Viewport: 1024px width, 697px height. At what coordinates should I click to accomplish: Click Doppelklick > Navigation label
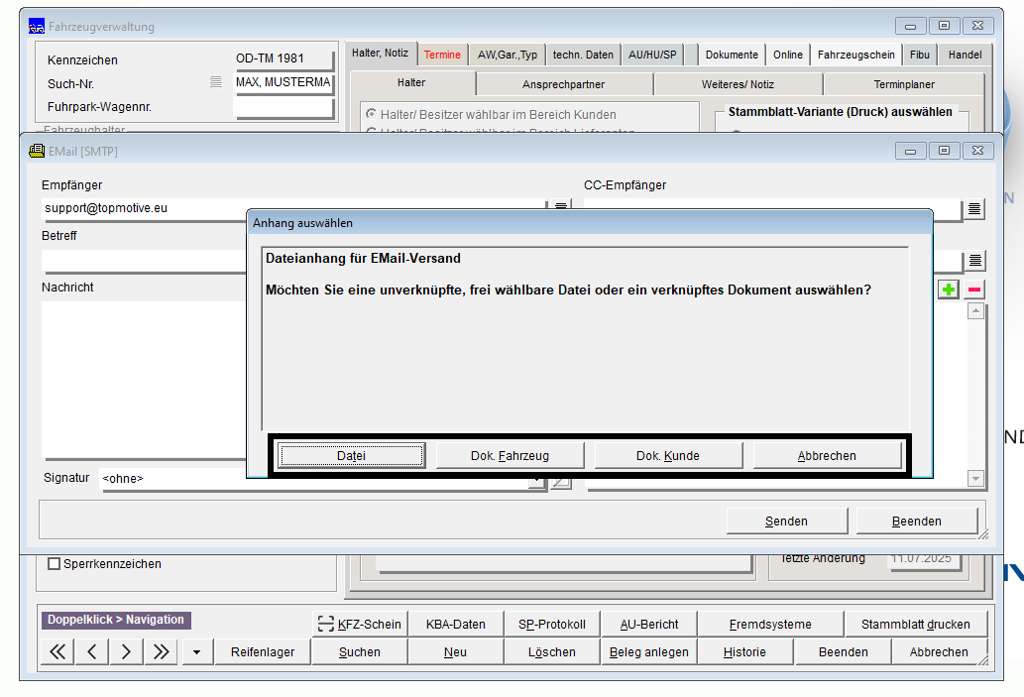[116, 620]
